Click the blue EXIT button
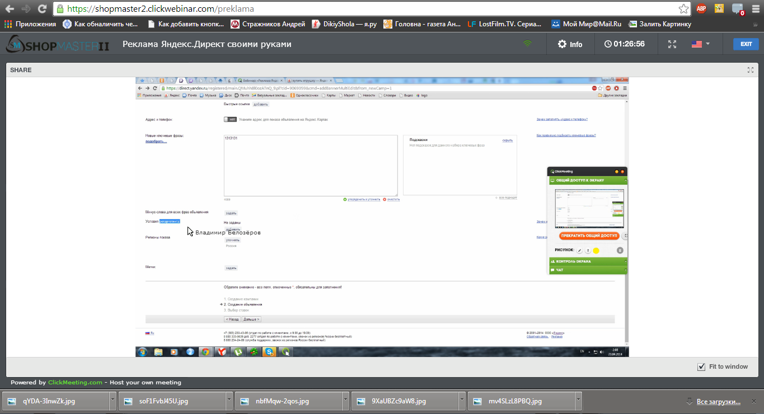 point(746,44)
